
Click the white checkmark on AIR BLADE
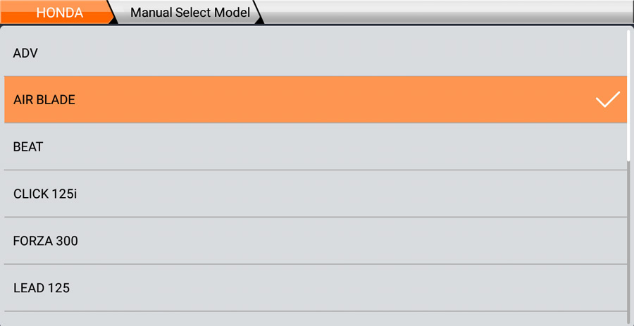click(x=607, y=100)
